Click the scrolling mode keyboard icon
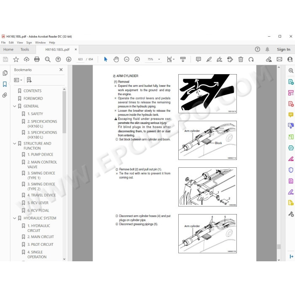Image resolution: width=295 pixels, height=295 pixels. tap(183, 59)
